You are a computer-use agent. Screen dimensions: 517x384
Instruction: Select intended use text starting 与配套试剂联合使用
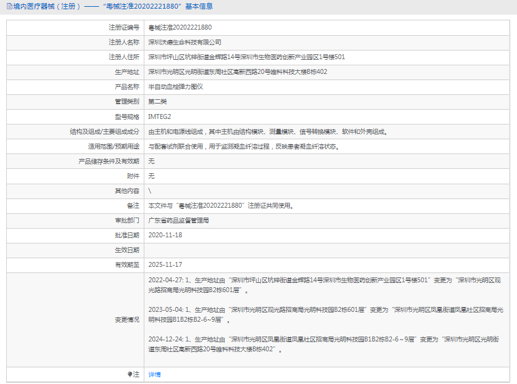(244, 147)
